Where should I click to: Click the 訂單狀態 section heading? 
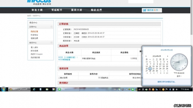click(x=64, y=24)
